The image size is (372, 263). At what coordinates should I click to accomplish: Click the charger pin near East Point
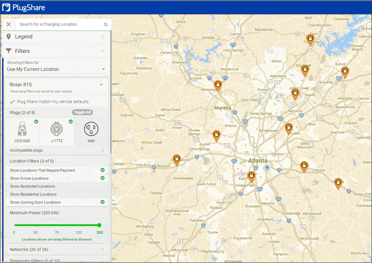(251, 177)
